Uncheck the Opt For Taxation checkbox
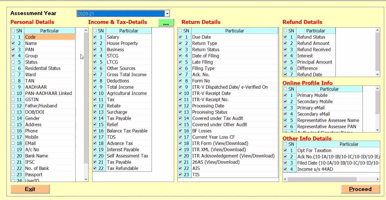Viewport: 386px width, 200px height. pyautogui.click(x=285, y=151)
